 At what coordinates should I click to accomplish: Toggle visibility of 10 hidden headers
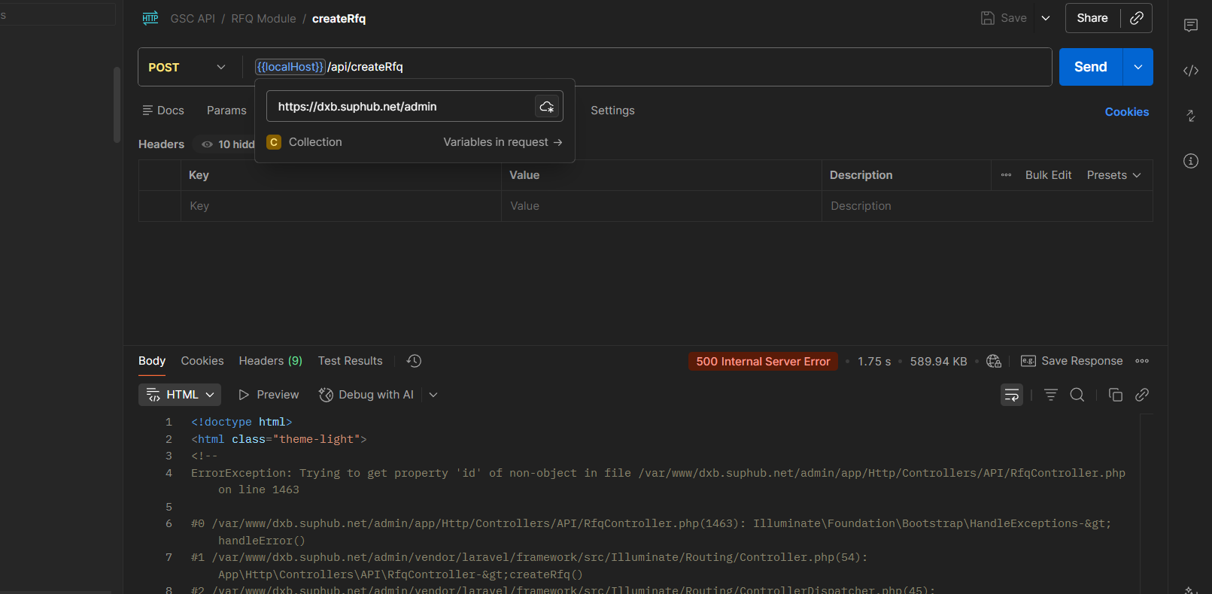pos(228,144)
